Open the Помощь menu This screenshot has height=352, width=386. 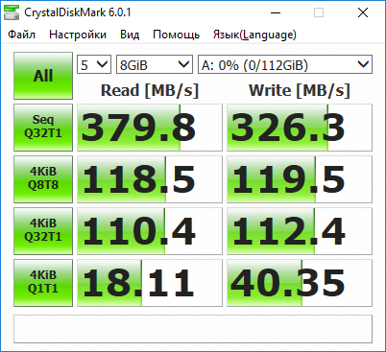(176, 35)
